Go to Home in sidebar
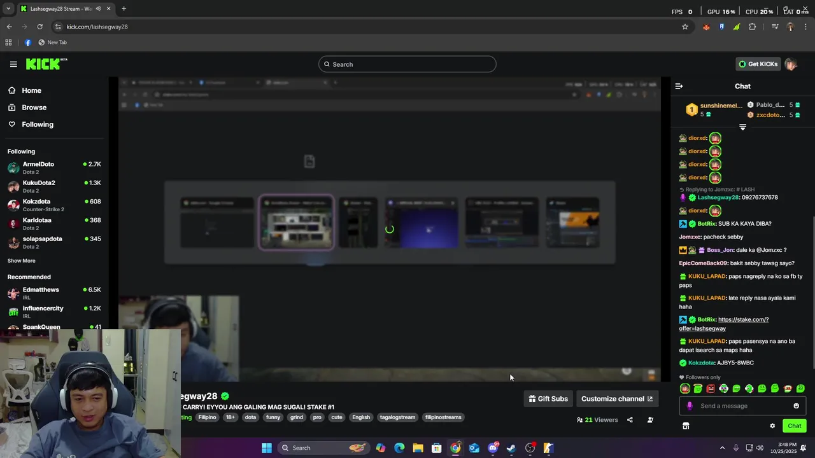 pyautogui.click(x=31, y=90)
